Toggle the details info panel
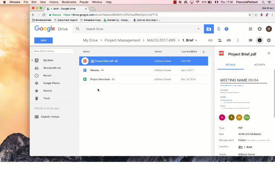The height and width of the screenshot is (171, 275). tap(260, 40)
